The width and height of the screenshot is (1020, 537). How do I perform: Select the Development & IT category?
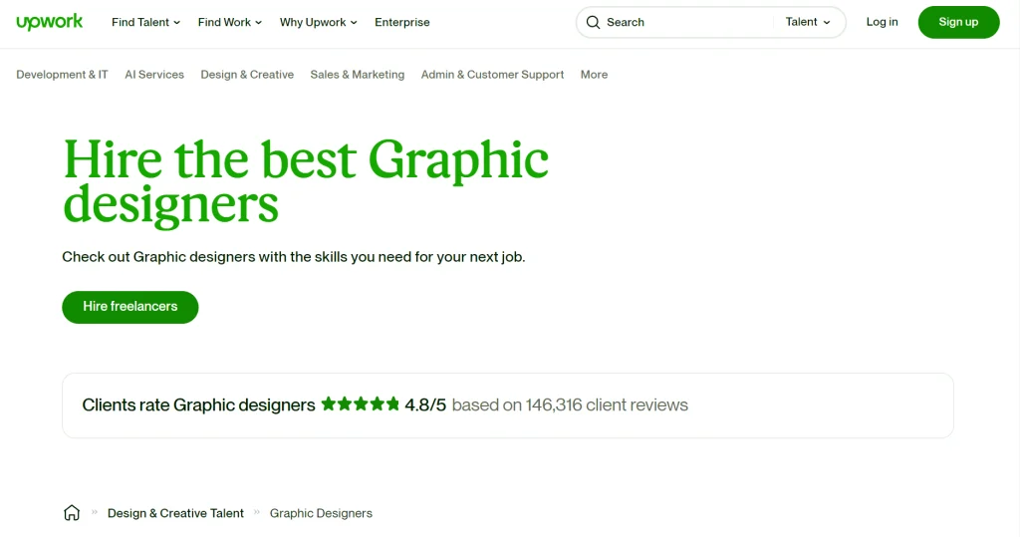tap(62, 75)
